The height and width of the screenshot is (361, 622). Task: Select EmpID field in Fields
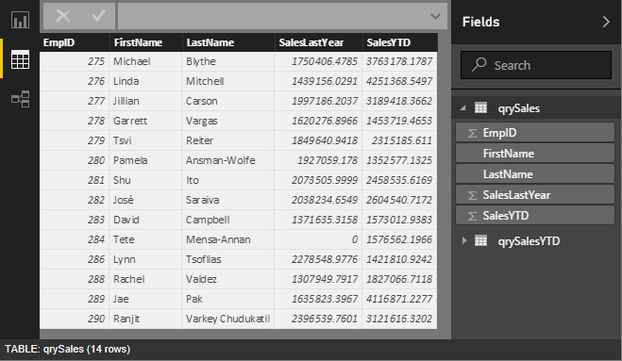[535, 133]
